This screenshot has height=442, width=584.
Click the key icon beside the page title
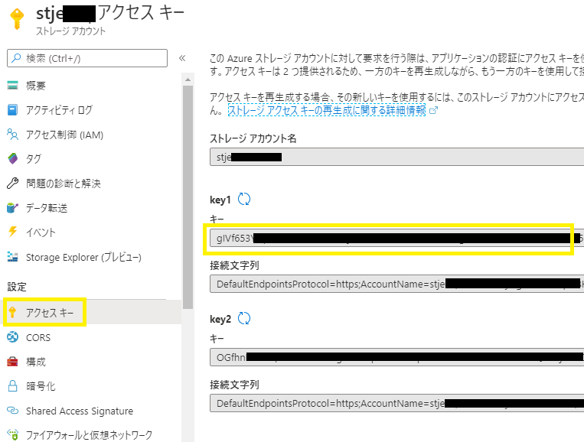17,18
